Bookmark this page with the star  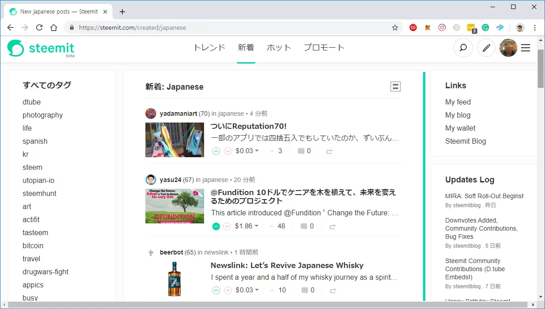395,27
